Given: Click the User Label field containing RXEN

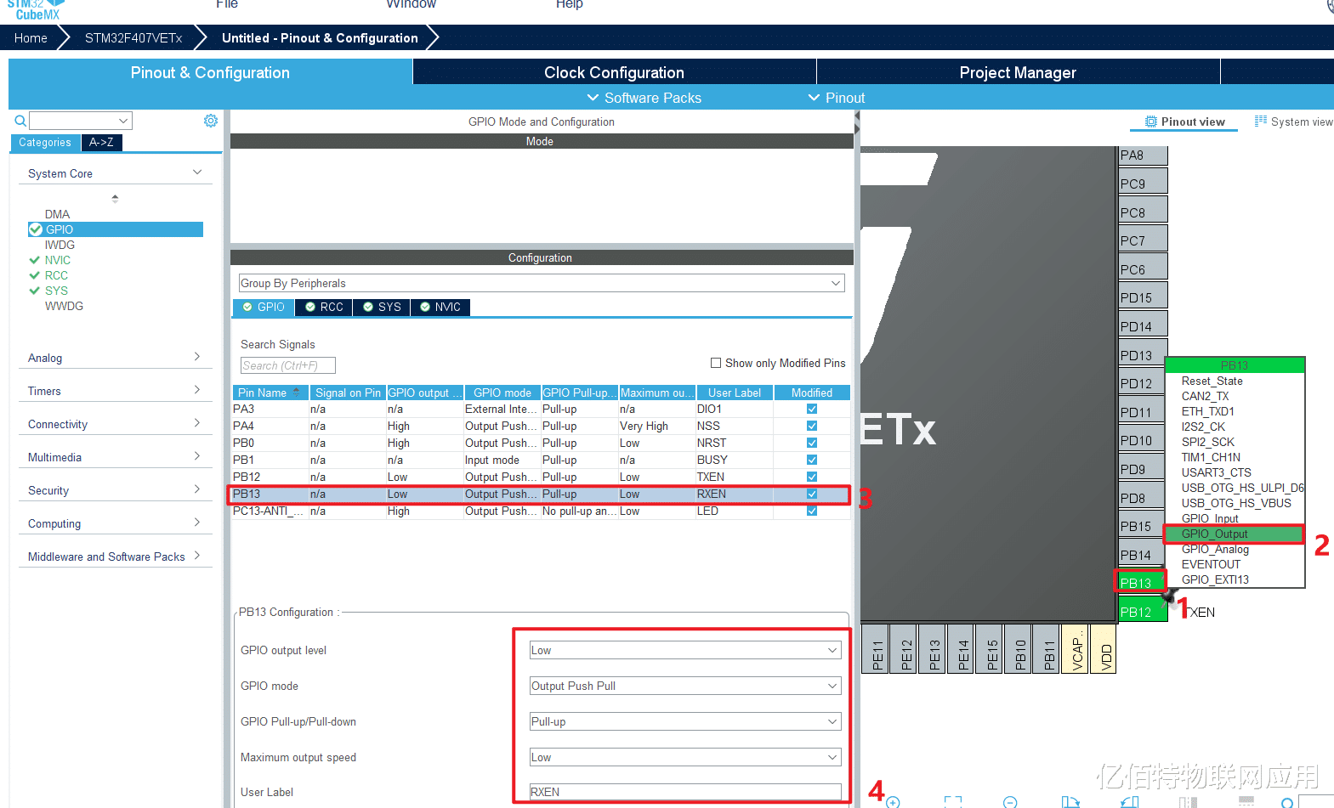Looking at the screenshot, I should (x=685, y=792).
